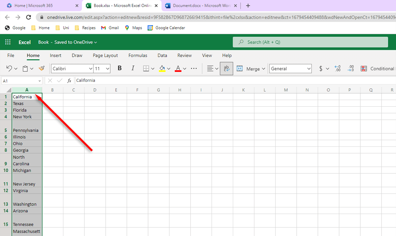Toggle Bold formatting
This screenshot has width=396, height=236.
(x=119, y=68)
